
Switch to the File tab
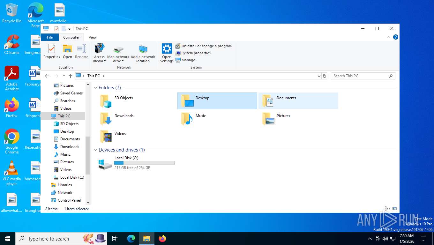click(x=50, y=37)
